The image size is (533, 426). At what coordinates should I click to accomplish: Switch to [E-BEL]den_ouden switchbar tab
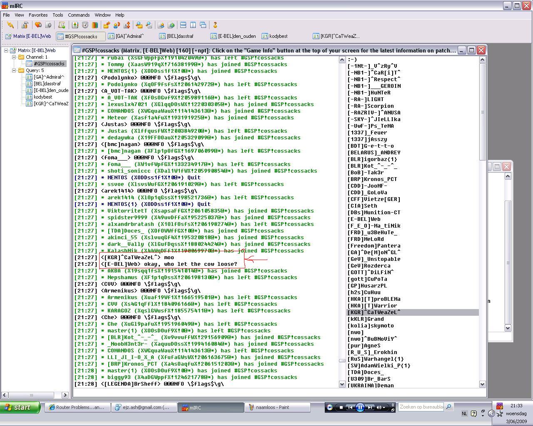(234, 36)
